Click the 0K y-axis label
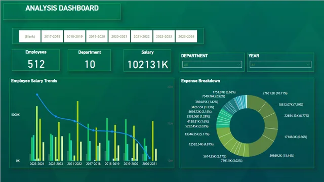This screenshot has width=324, height=182. coord(18,161)
